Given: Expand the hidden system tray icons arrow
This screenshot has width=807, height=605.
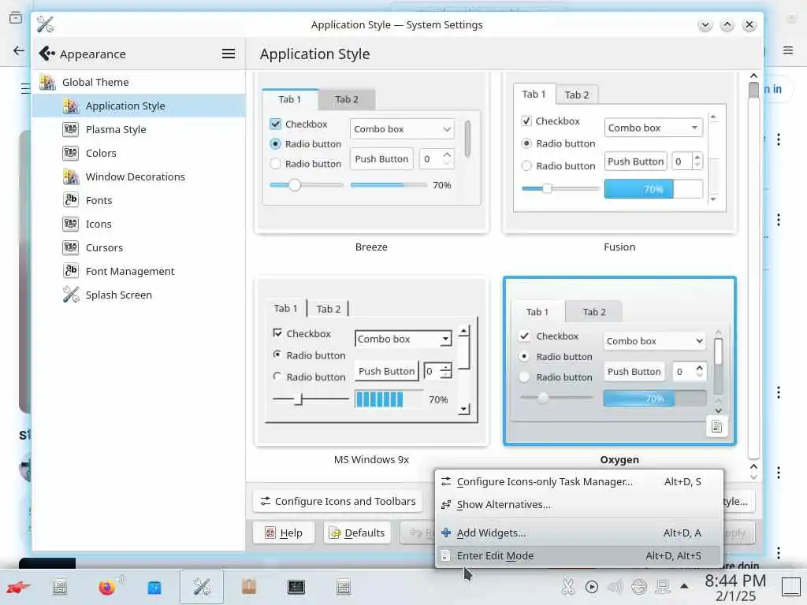Looking at the screenshot, I should (x=684, y=586).
